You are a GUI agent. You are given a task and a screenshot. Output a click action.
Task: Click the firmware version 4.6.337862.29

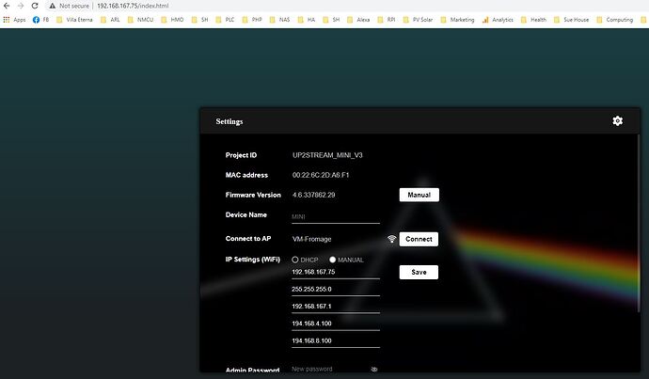pyautogui.click(x=314, y=195)
